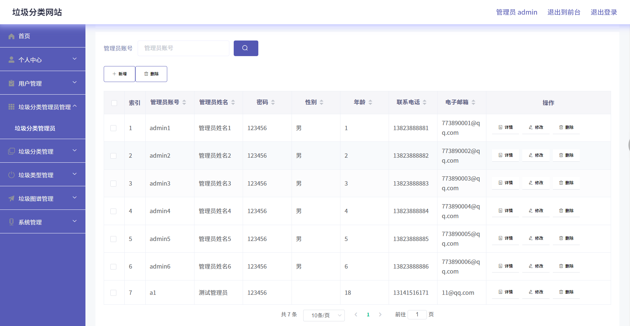Focus the 前往 page number input
630x326 pixels.
coord(417,314)
